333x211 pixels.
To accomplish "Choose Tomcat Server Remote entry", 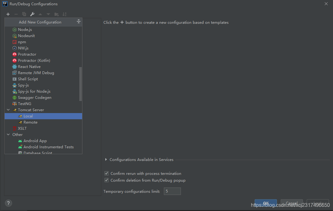I will 43,122.
